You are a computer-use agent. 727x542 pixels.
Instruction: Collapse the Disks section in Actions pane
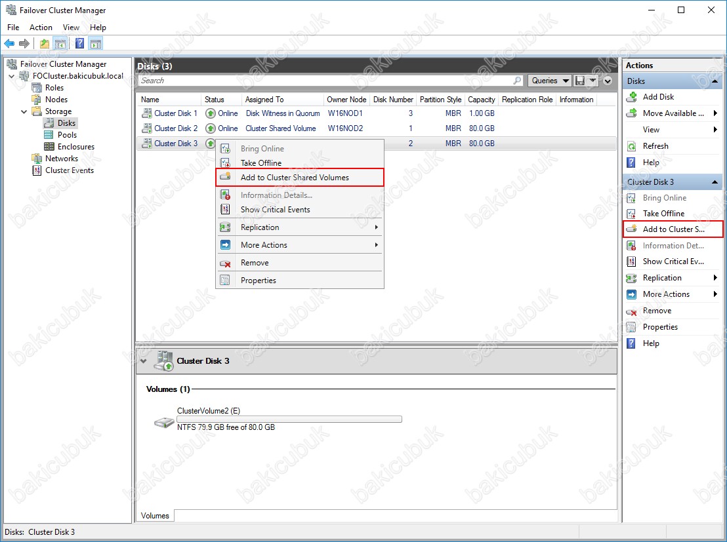(x=715, y=81)
